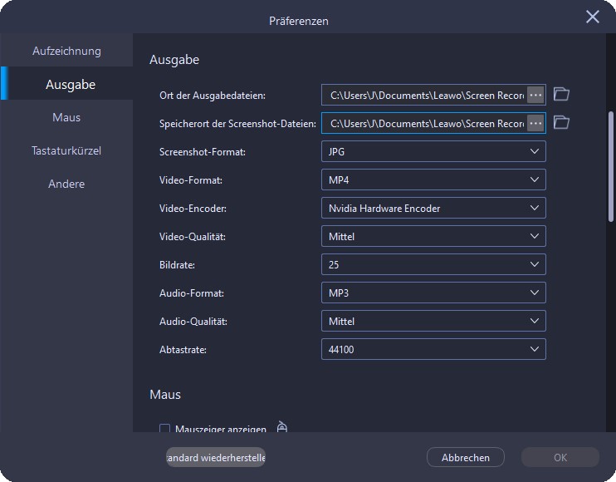
Task: Expand the Video-Format dropdown
Action: click(x=433, y=180)
